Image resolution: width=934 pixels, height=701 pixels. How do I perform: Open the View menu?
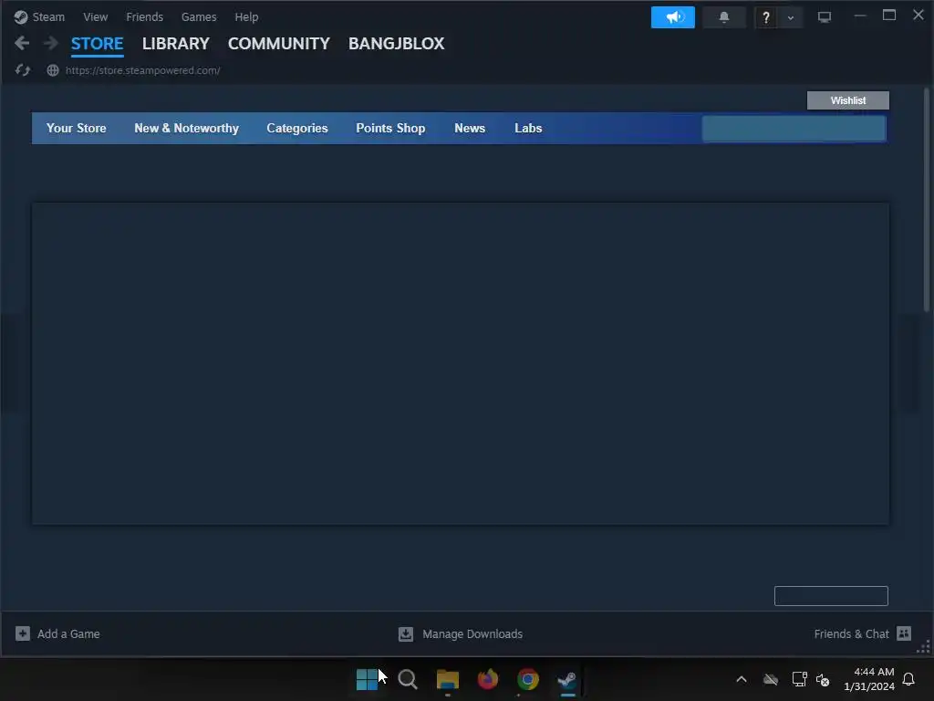(x=95, y=16)
